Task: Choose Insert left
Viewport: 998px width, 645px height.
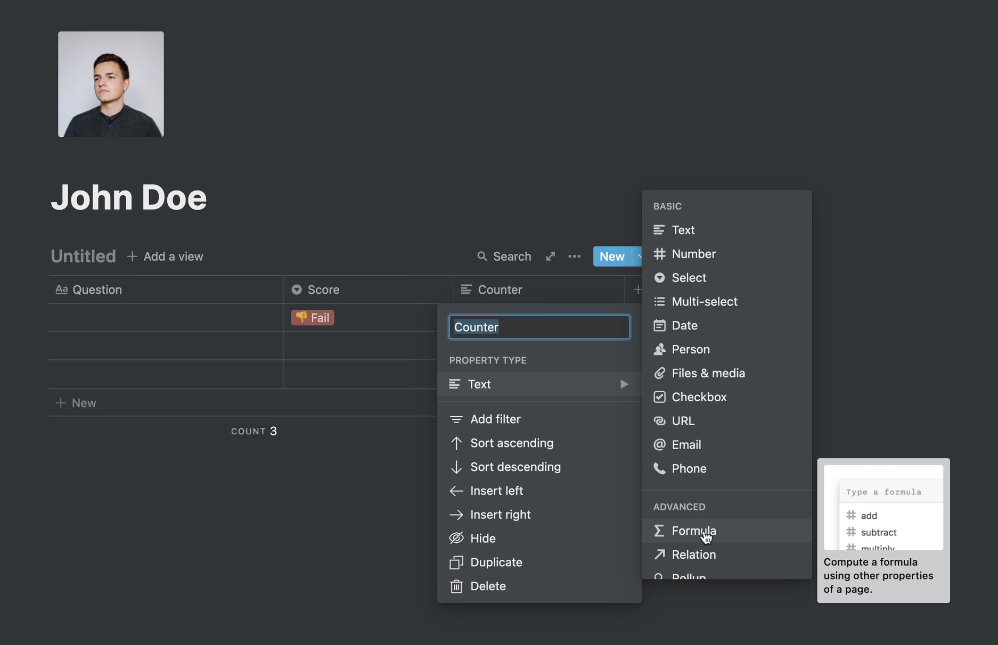Action: coord(539,491)
